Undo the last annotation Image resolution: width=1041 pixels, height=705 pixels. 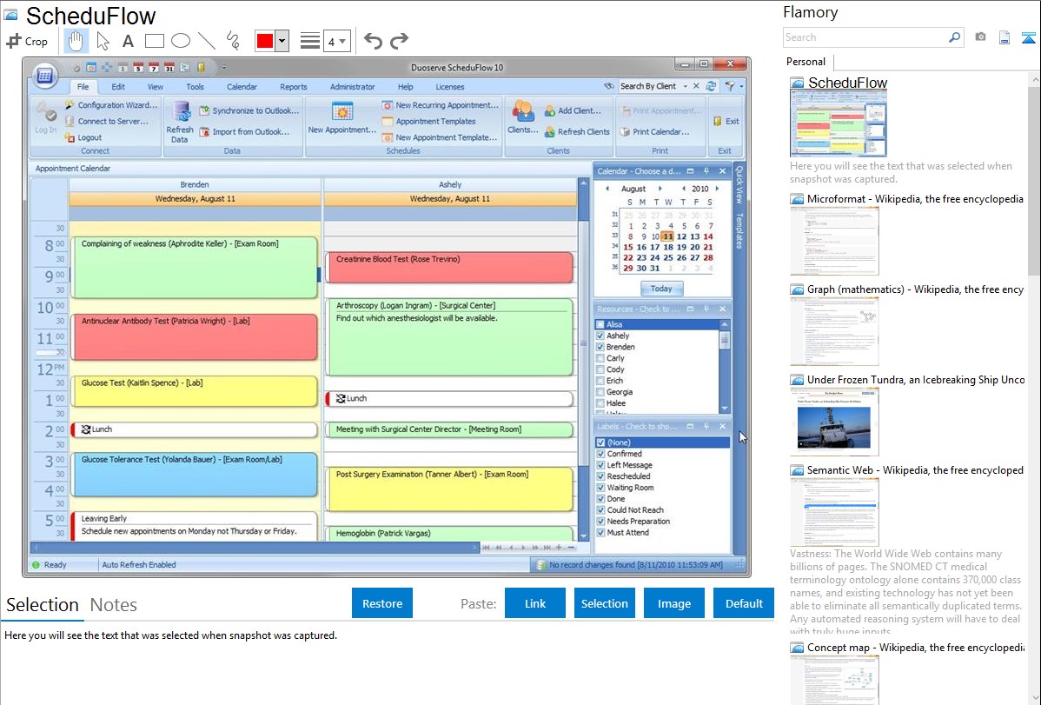point(373,41)
